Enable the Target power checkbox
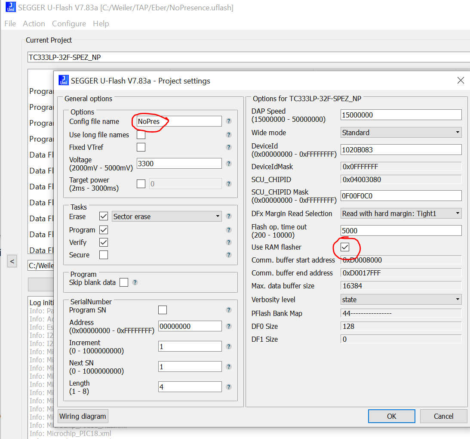 tap(141, 184)
